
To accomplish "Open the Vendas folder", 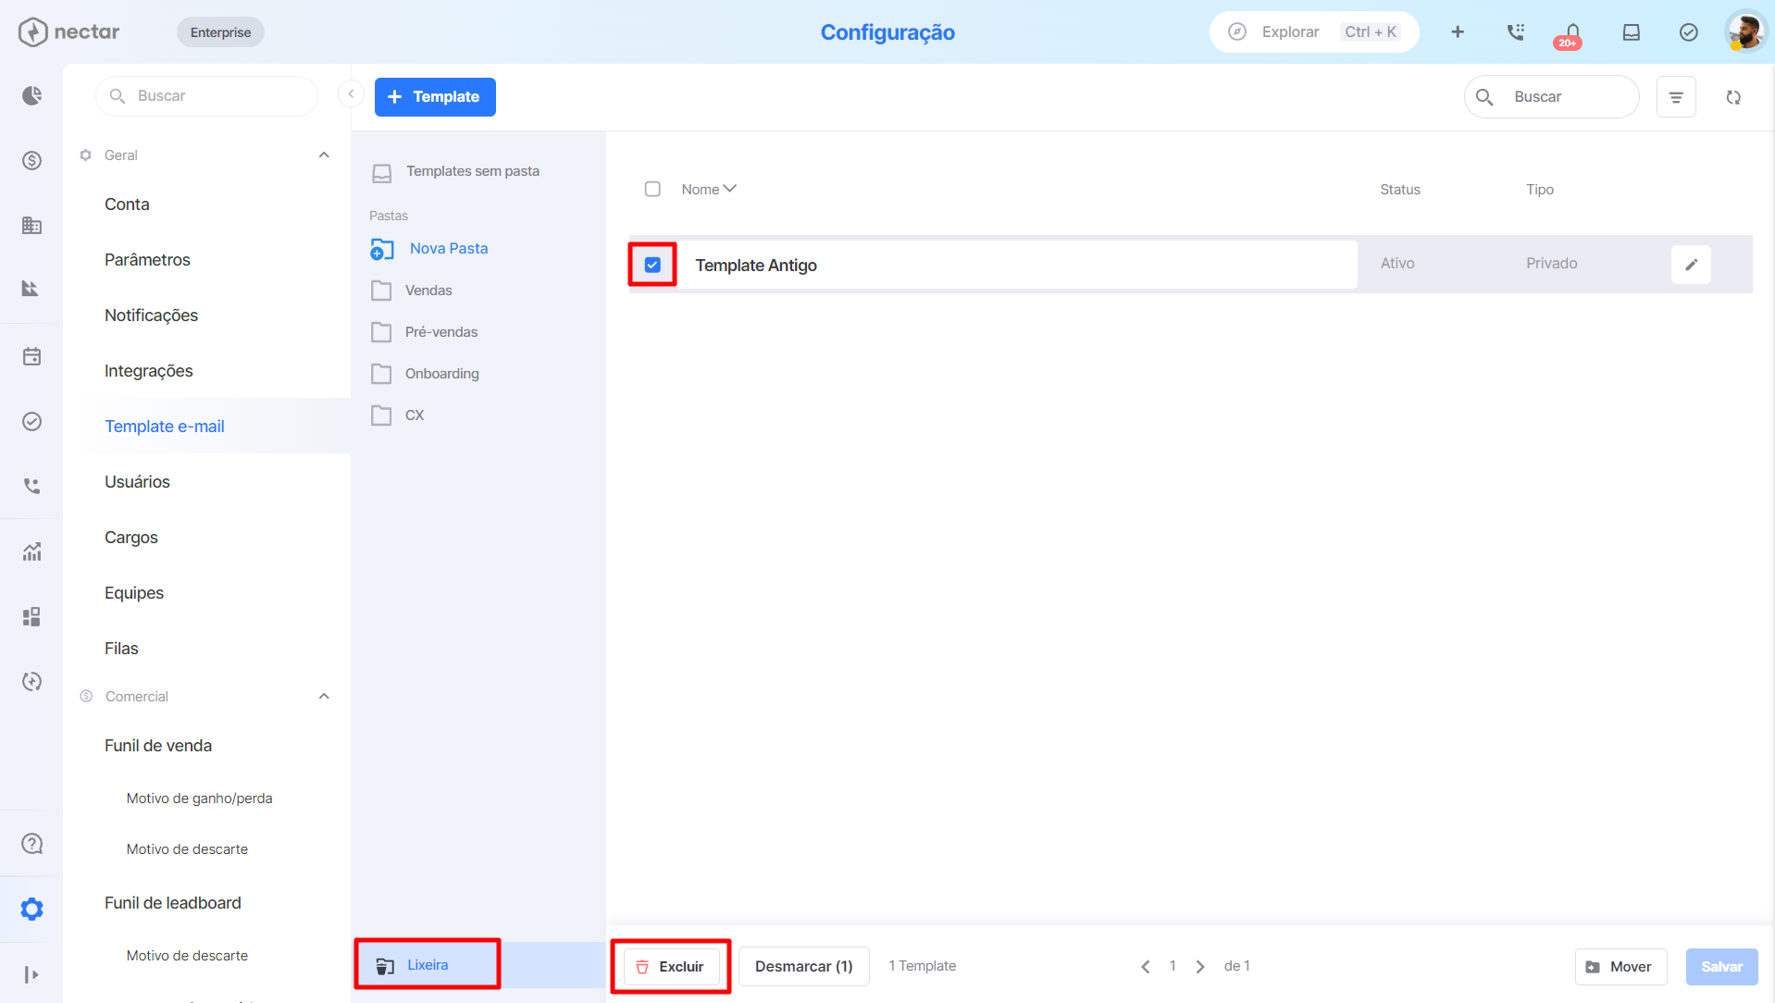I will [x=428, y=291].
